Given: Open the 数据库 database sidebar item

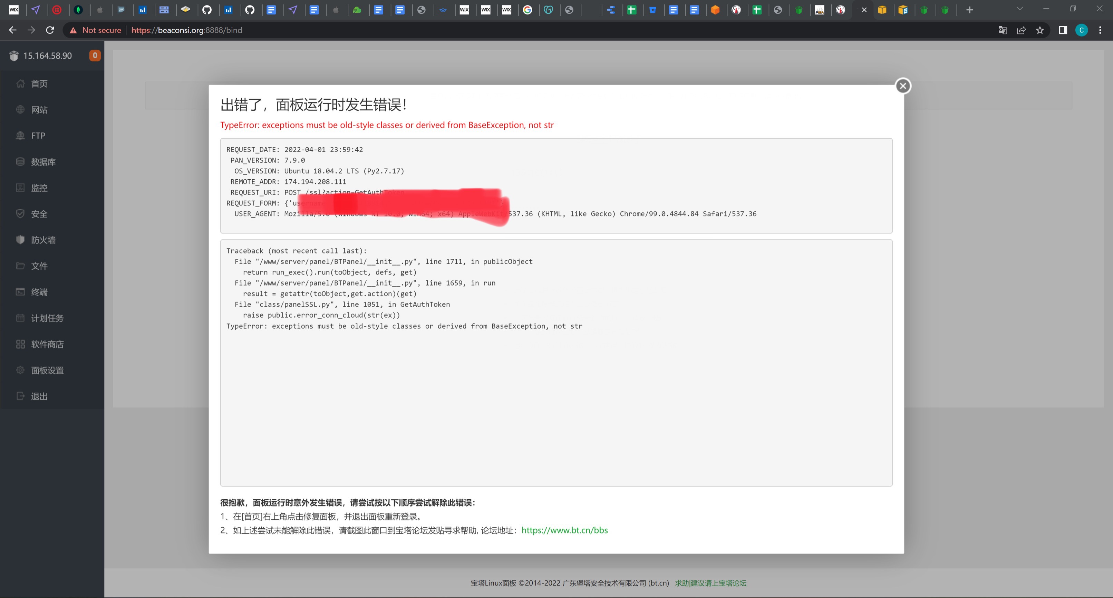Looking at the screenshot, I should 43,162.
